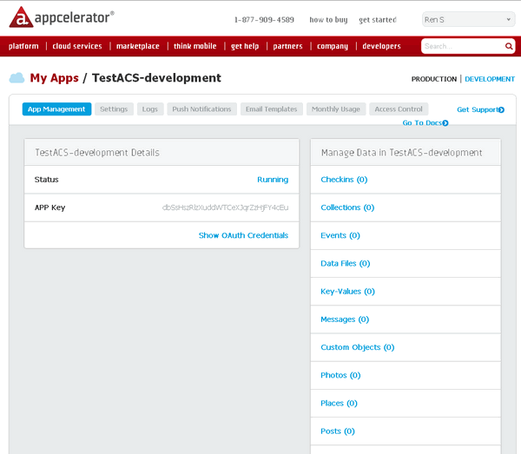521x454 pixels.
Task: Select the App Management tab
Action: (x=56, y=109)
